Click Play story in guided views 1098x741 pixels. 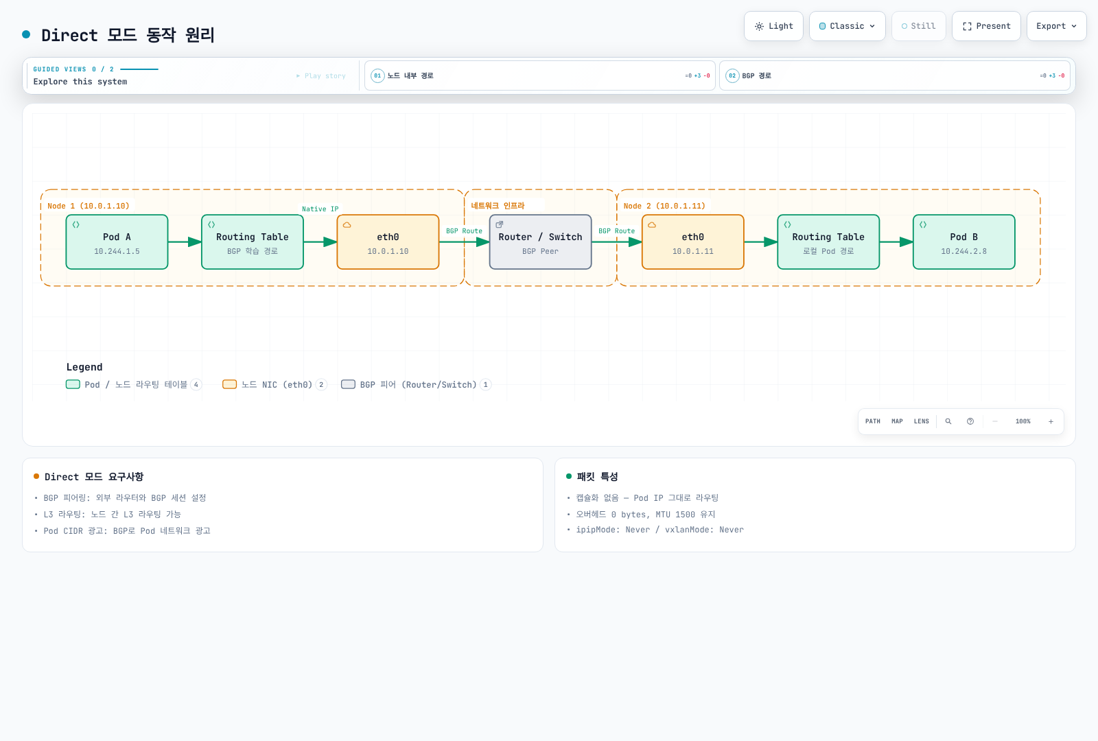pos(321,76)
